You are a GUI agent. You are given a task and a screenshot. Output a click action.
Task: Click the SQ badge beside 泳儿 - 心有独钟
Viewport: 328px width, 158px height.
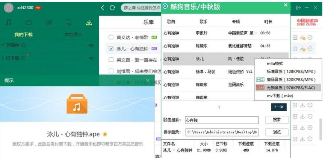pyautogui.click(x=154, y=49)
